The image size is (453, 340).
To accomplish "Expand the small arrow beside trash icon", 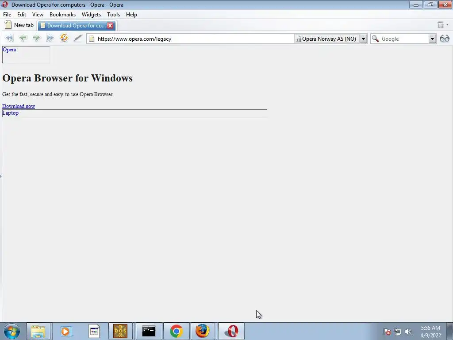I will (448, 25).
